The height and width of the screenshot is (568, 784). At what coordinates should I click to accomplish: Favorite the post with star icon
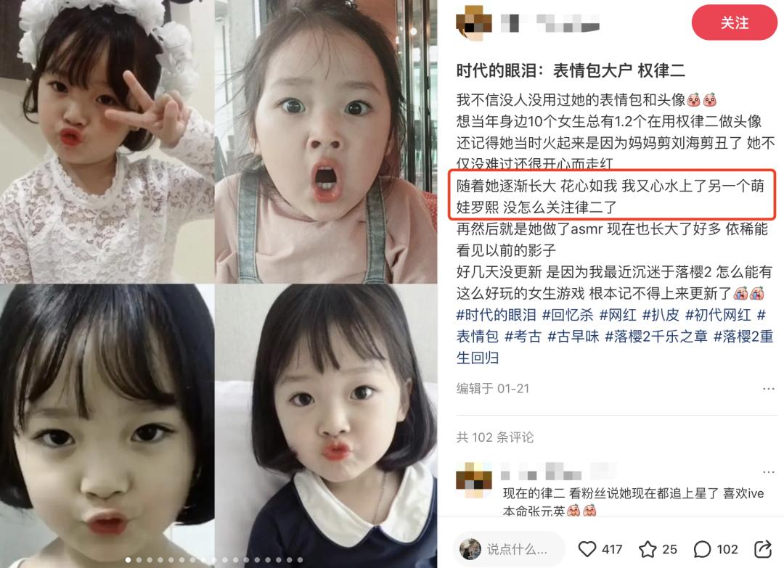pyautogui.click(x=648, y=549)
